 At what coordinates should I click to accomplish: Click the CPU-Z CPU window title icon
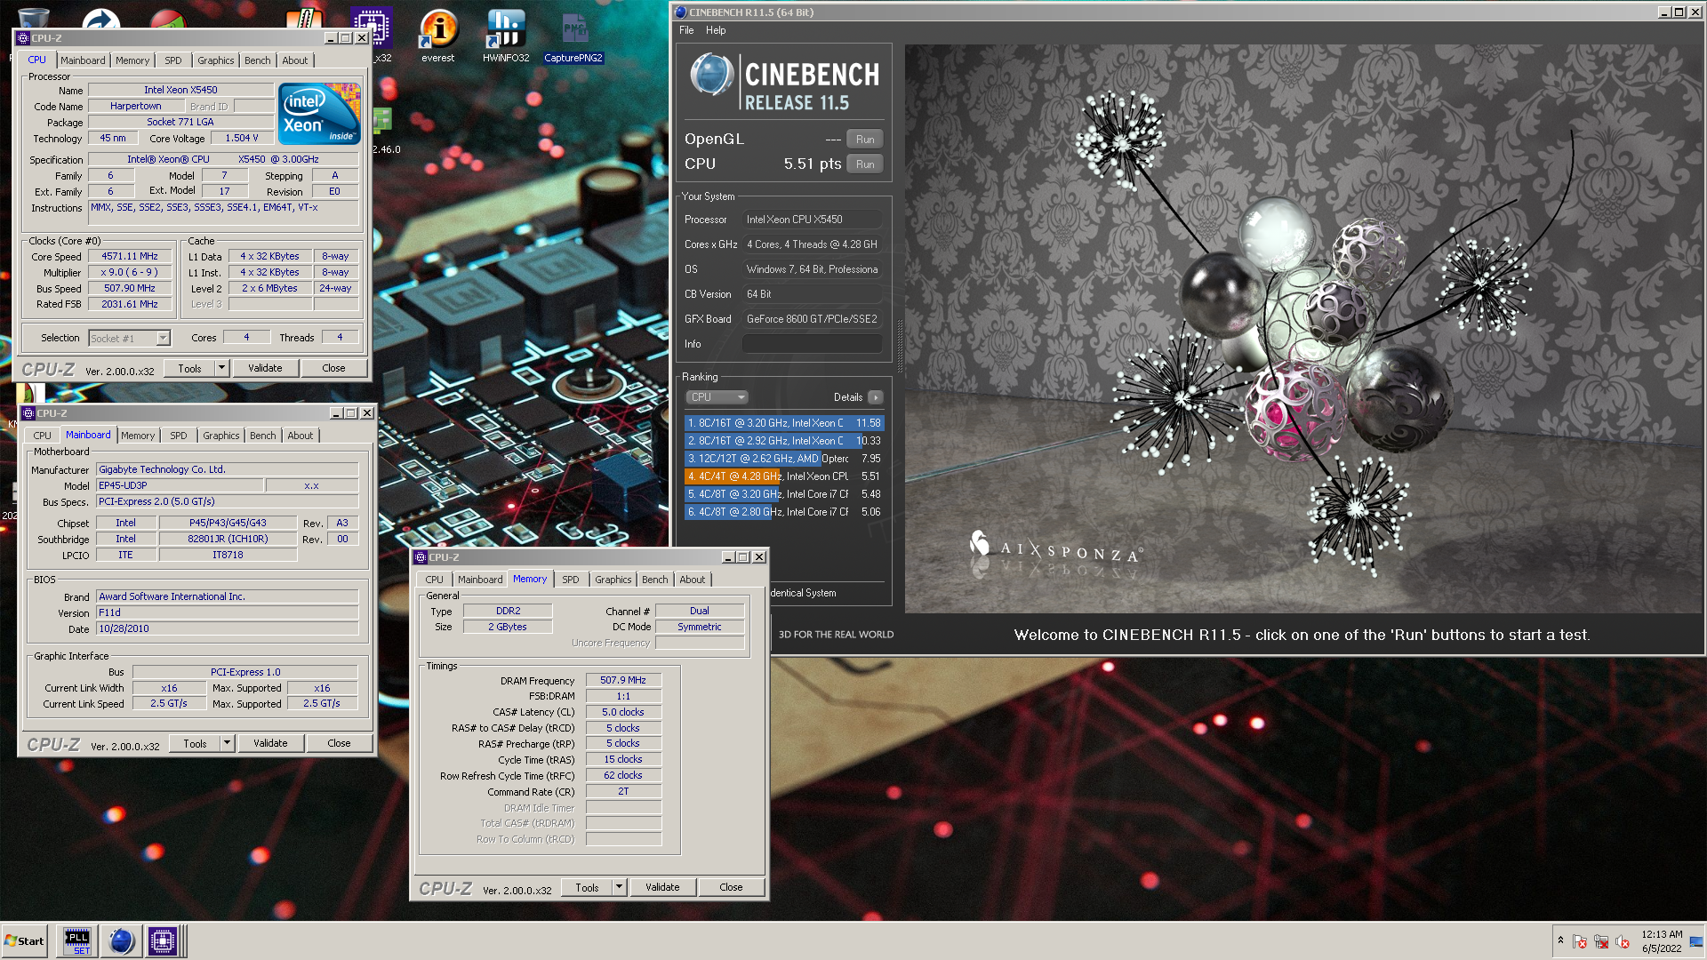[x=23, y=38]
